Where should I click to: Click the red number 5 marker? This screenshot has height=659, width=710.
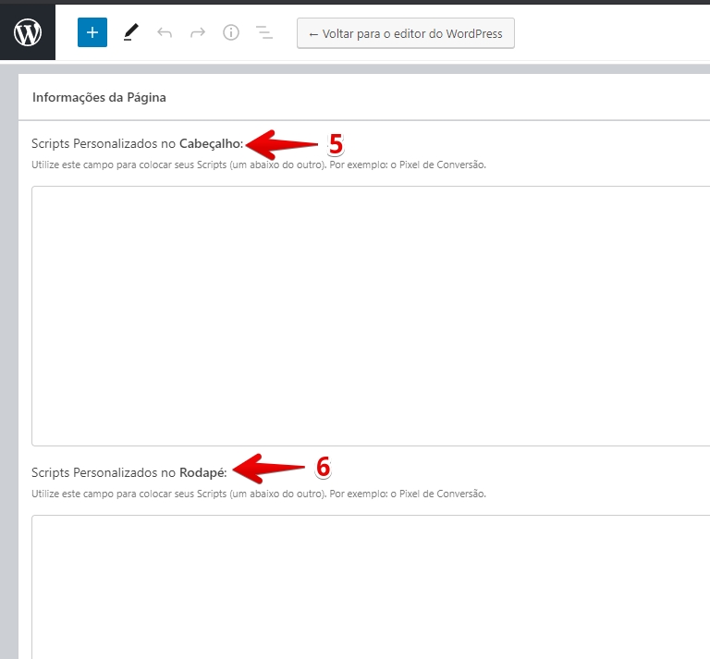336,144
